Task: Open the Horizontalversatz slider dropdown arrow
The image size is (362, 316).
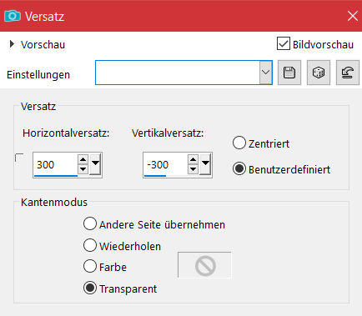Action: click(x=95, y=163)
